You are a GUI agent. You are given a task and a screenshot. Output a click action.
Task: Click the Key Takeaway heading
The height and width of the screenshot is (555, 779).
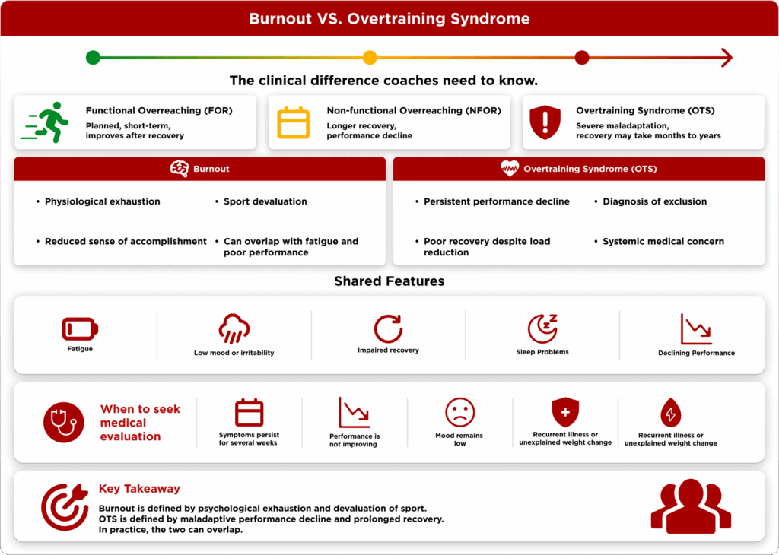tap(139, 489)
